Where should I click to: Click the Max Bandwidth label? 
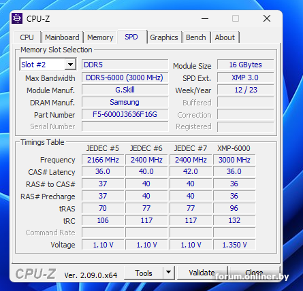pyautogui.click(x=50, y=78)
